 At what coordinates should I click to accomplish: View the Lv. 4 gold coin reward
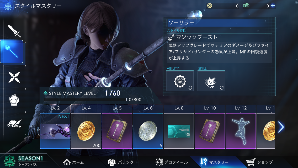pyautogui.click(x=86, y=131)
